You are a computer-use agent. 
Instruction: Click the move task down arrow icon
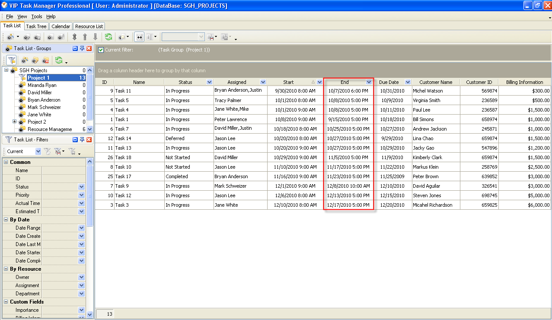point(96,37)
